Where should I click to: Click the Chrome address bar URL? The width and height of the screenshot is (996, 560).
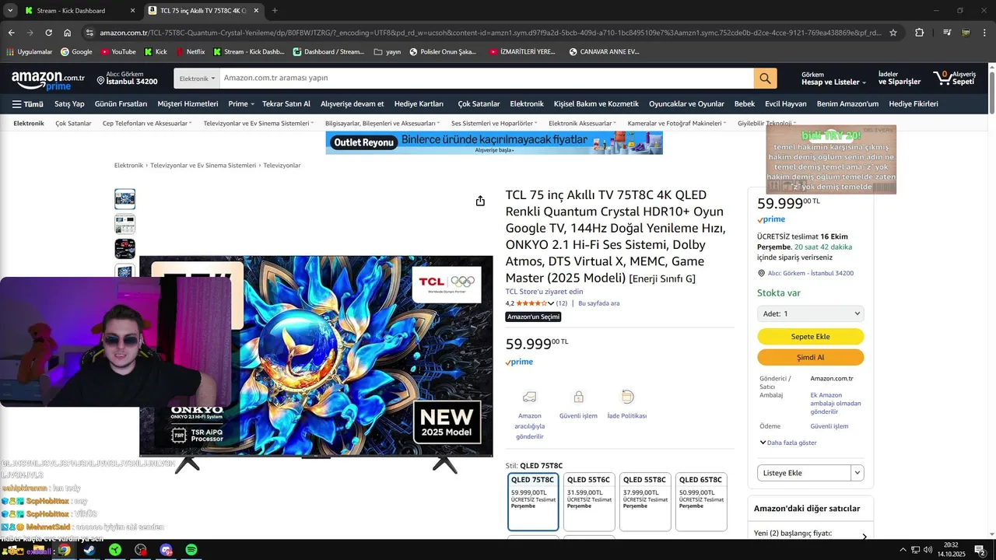tap(490, 33)
